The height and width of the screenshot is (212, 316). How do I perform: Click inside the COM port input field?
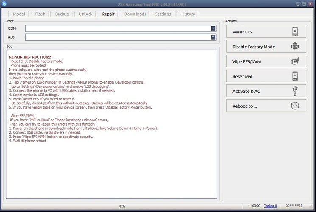tap(118, 28)
